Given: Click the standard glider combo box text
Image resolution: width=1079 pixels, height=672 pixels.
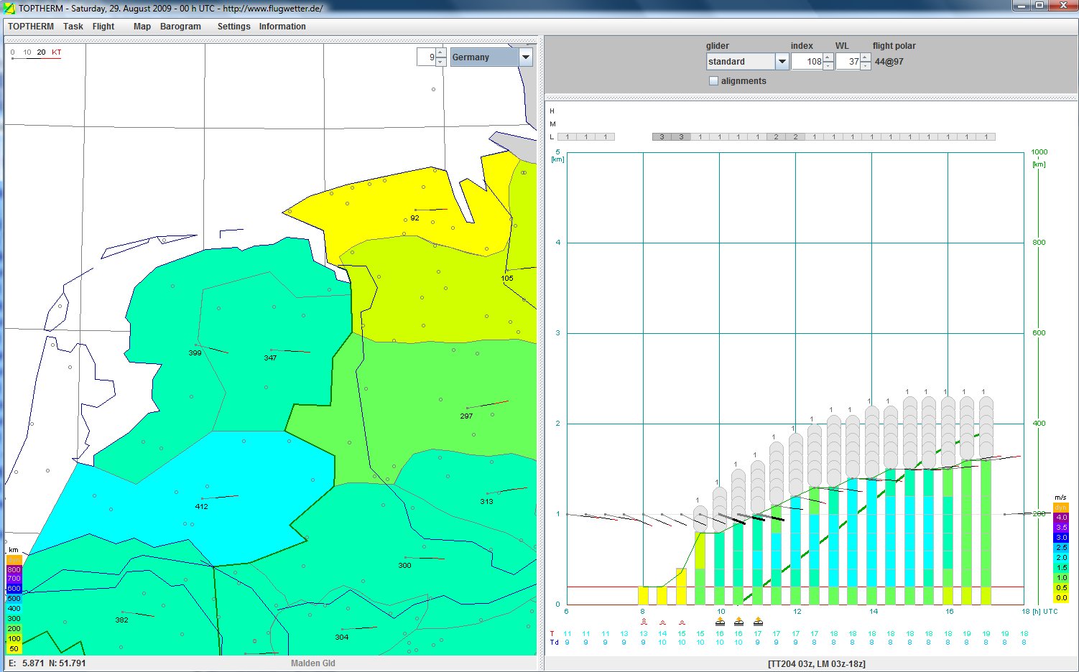Looking at the screenshot, I should pyautogui.click(x=740, y=62).
